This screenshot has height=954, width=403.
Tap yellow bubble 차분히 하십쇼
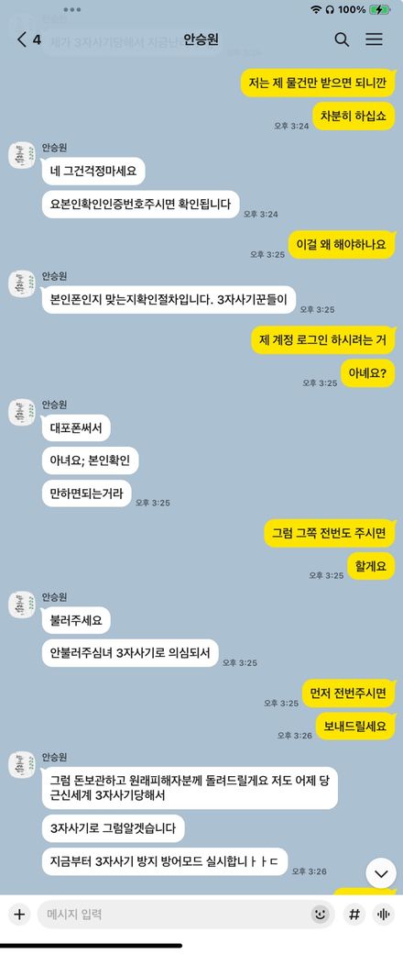[x=354, y=116]
